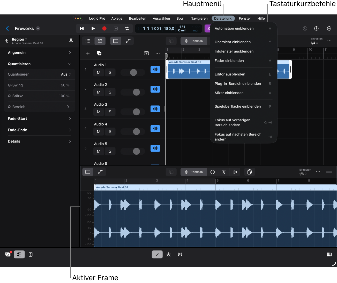Pin the Region inspector
Viewport: 337px width, 283px height.
[x=71, y=41]
